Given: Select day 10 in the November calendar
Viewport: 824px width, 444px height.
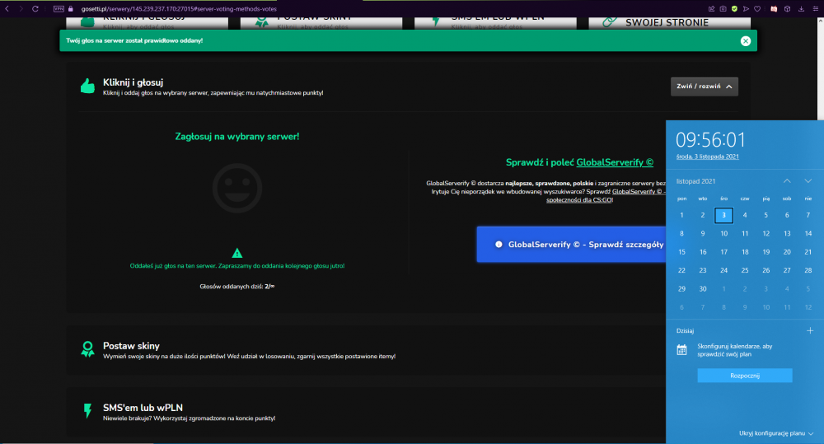Looking at the screenshot, I should tap(723, 233).
